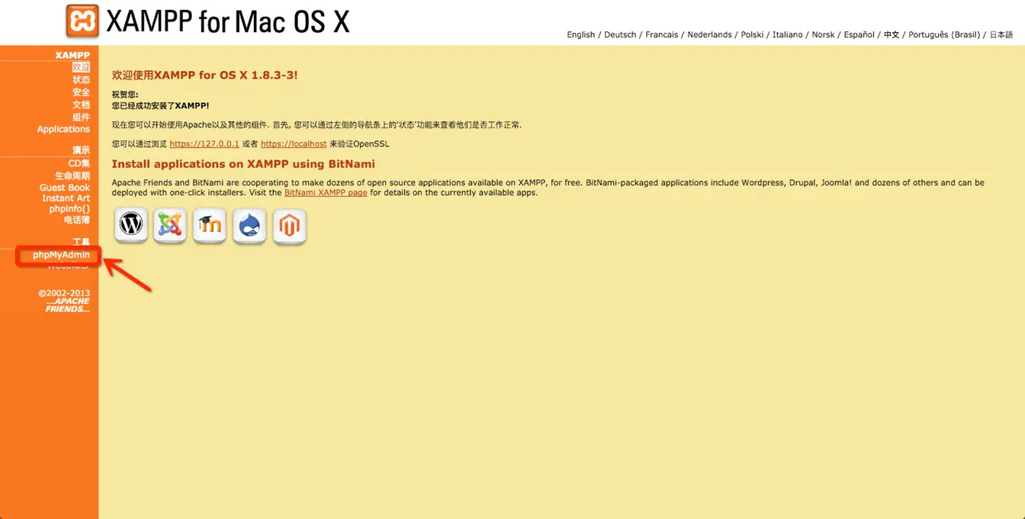Click the XAMPP orange logo icon
The image size is (1025, 519).
point(83,21)
